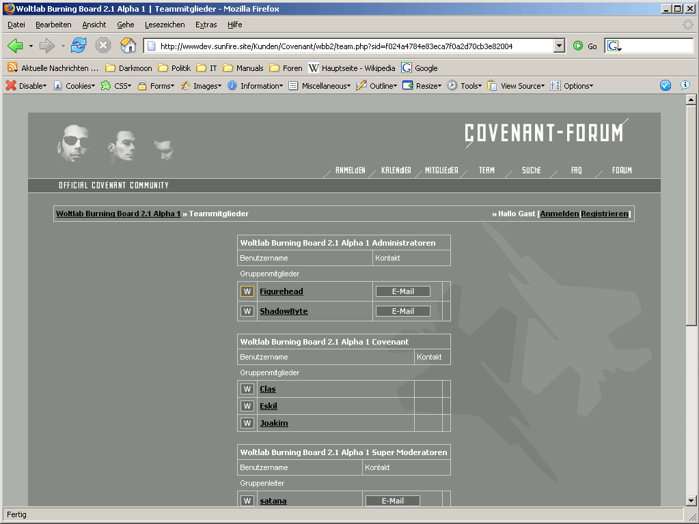The width and height of the screenshot is (699, 524).
Task: Click the MITGLIEDER forum navigation tab
Action: tap(441, 171)
